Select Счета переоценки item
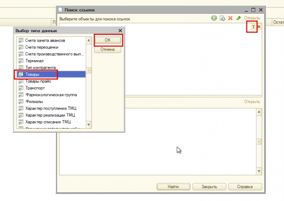 (x=51, y=48)
